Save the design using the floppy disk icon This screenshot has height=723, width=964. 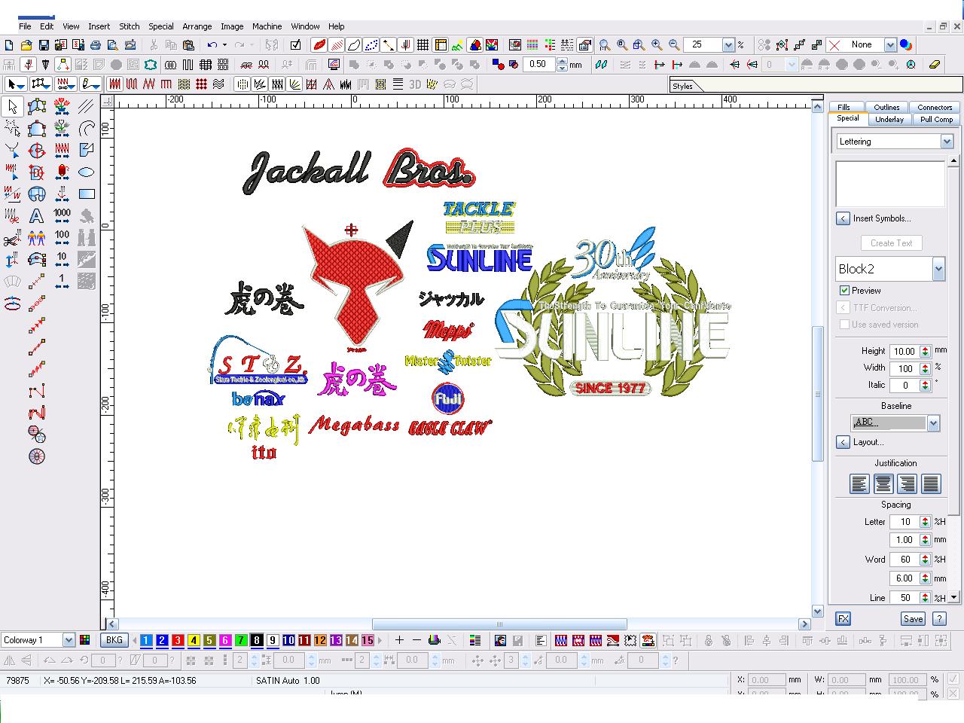tap(44, 45)
